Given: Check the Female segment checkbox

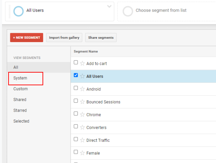Looking at the screenshot, I should point(76,152).
